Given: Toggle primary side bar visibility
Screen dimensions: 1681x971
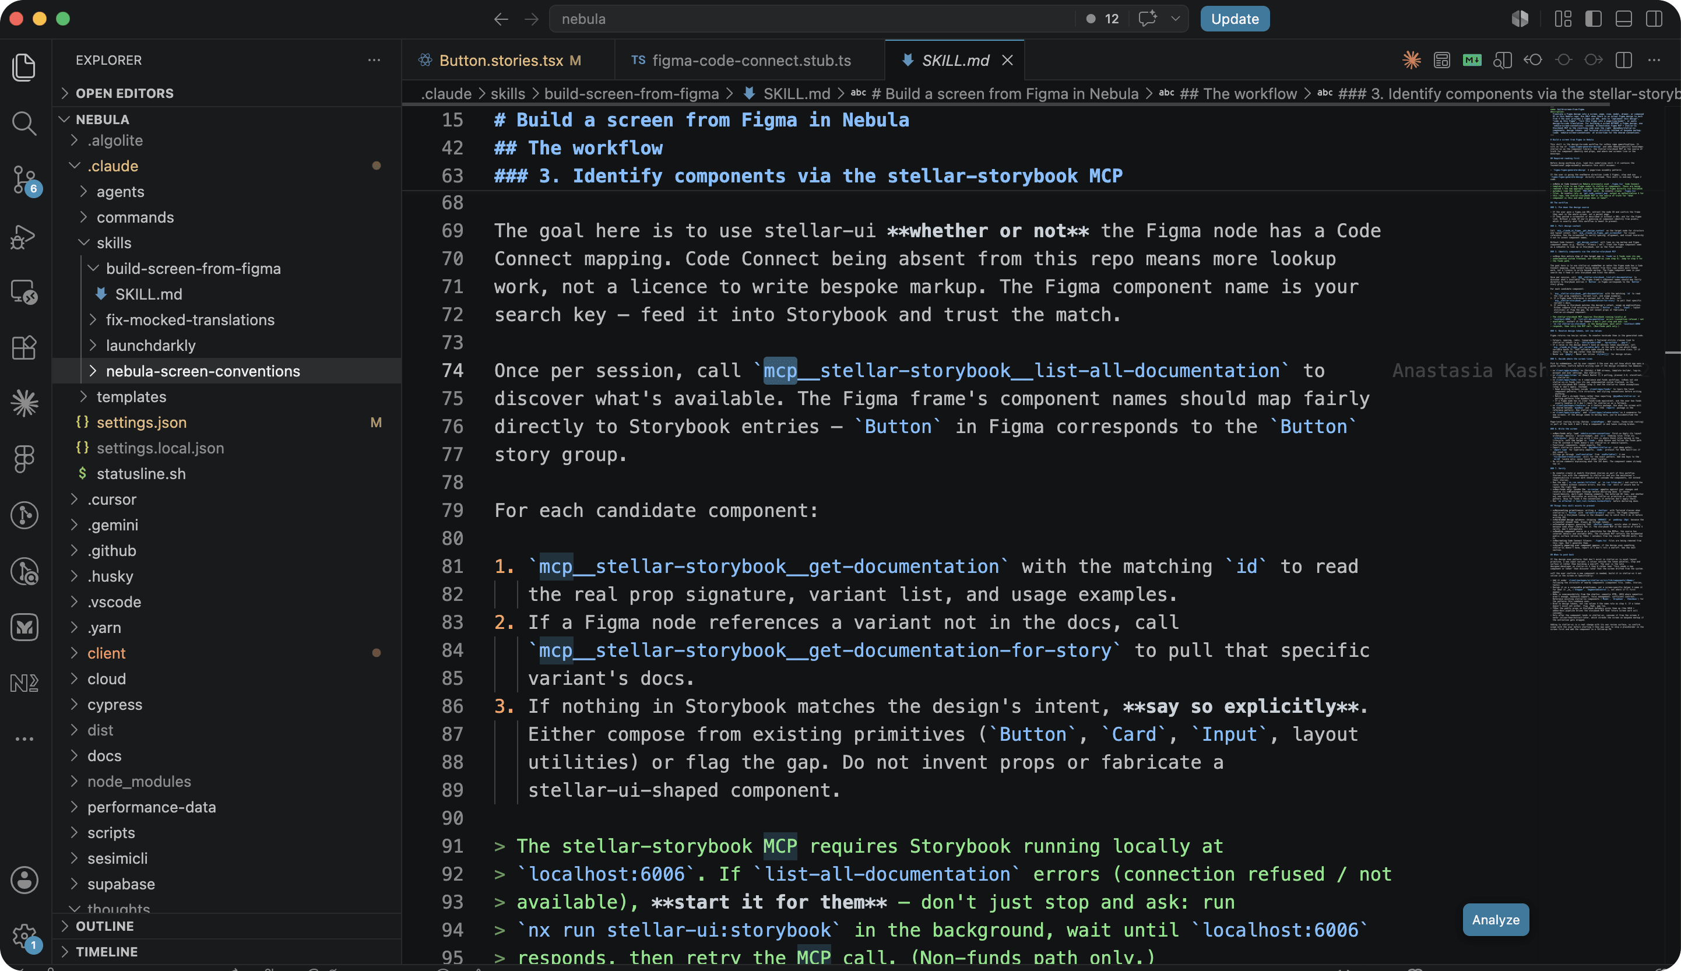Looking at the screenshot, I should tap(1593, 19).
